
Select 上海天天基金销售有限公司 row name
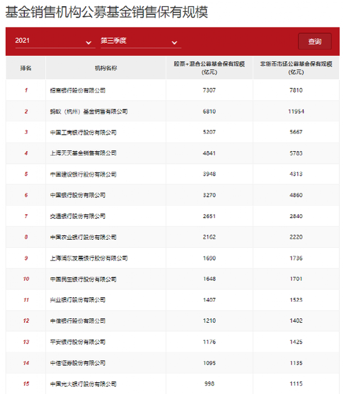coord(83,153)
